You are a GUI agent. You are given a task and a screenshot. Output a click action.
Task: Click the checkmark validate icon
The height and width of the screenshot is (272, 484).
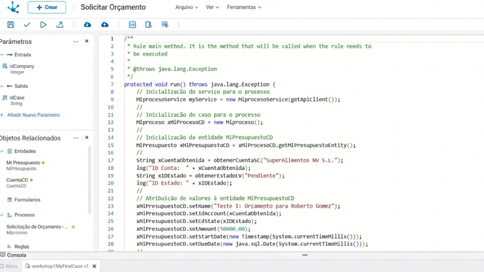tap(27, 25)
